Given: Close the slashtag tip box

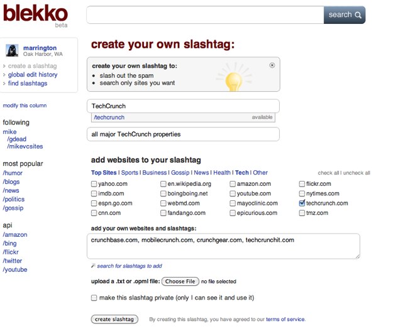Looking at the screenshot, I should click(x=272, y=65).
